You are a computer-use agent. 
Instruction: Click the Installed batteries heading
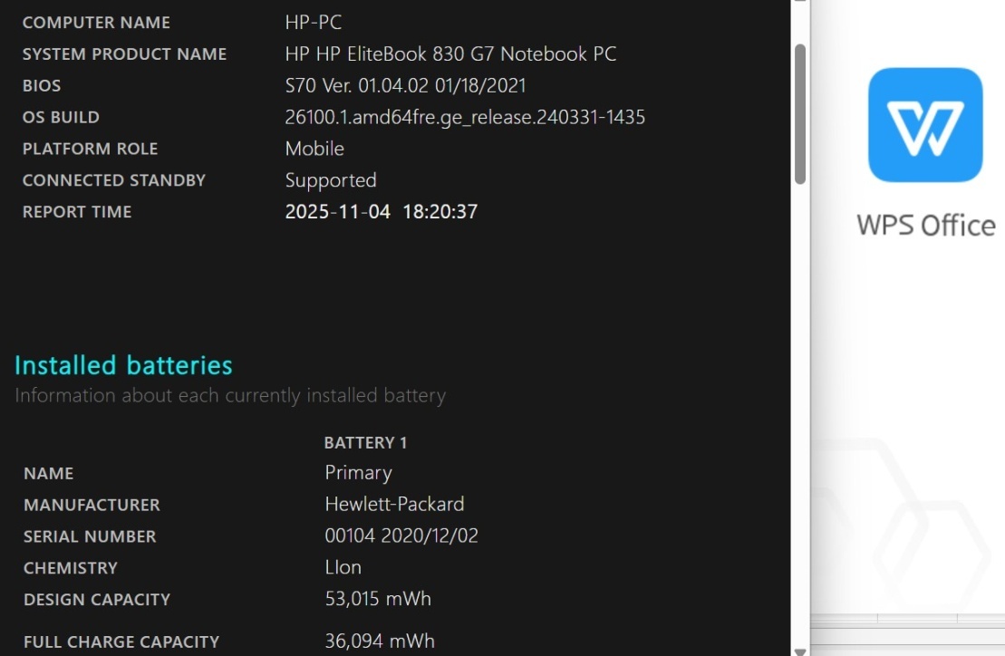pos(123,365)
